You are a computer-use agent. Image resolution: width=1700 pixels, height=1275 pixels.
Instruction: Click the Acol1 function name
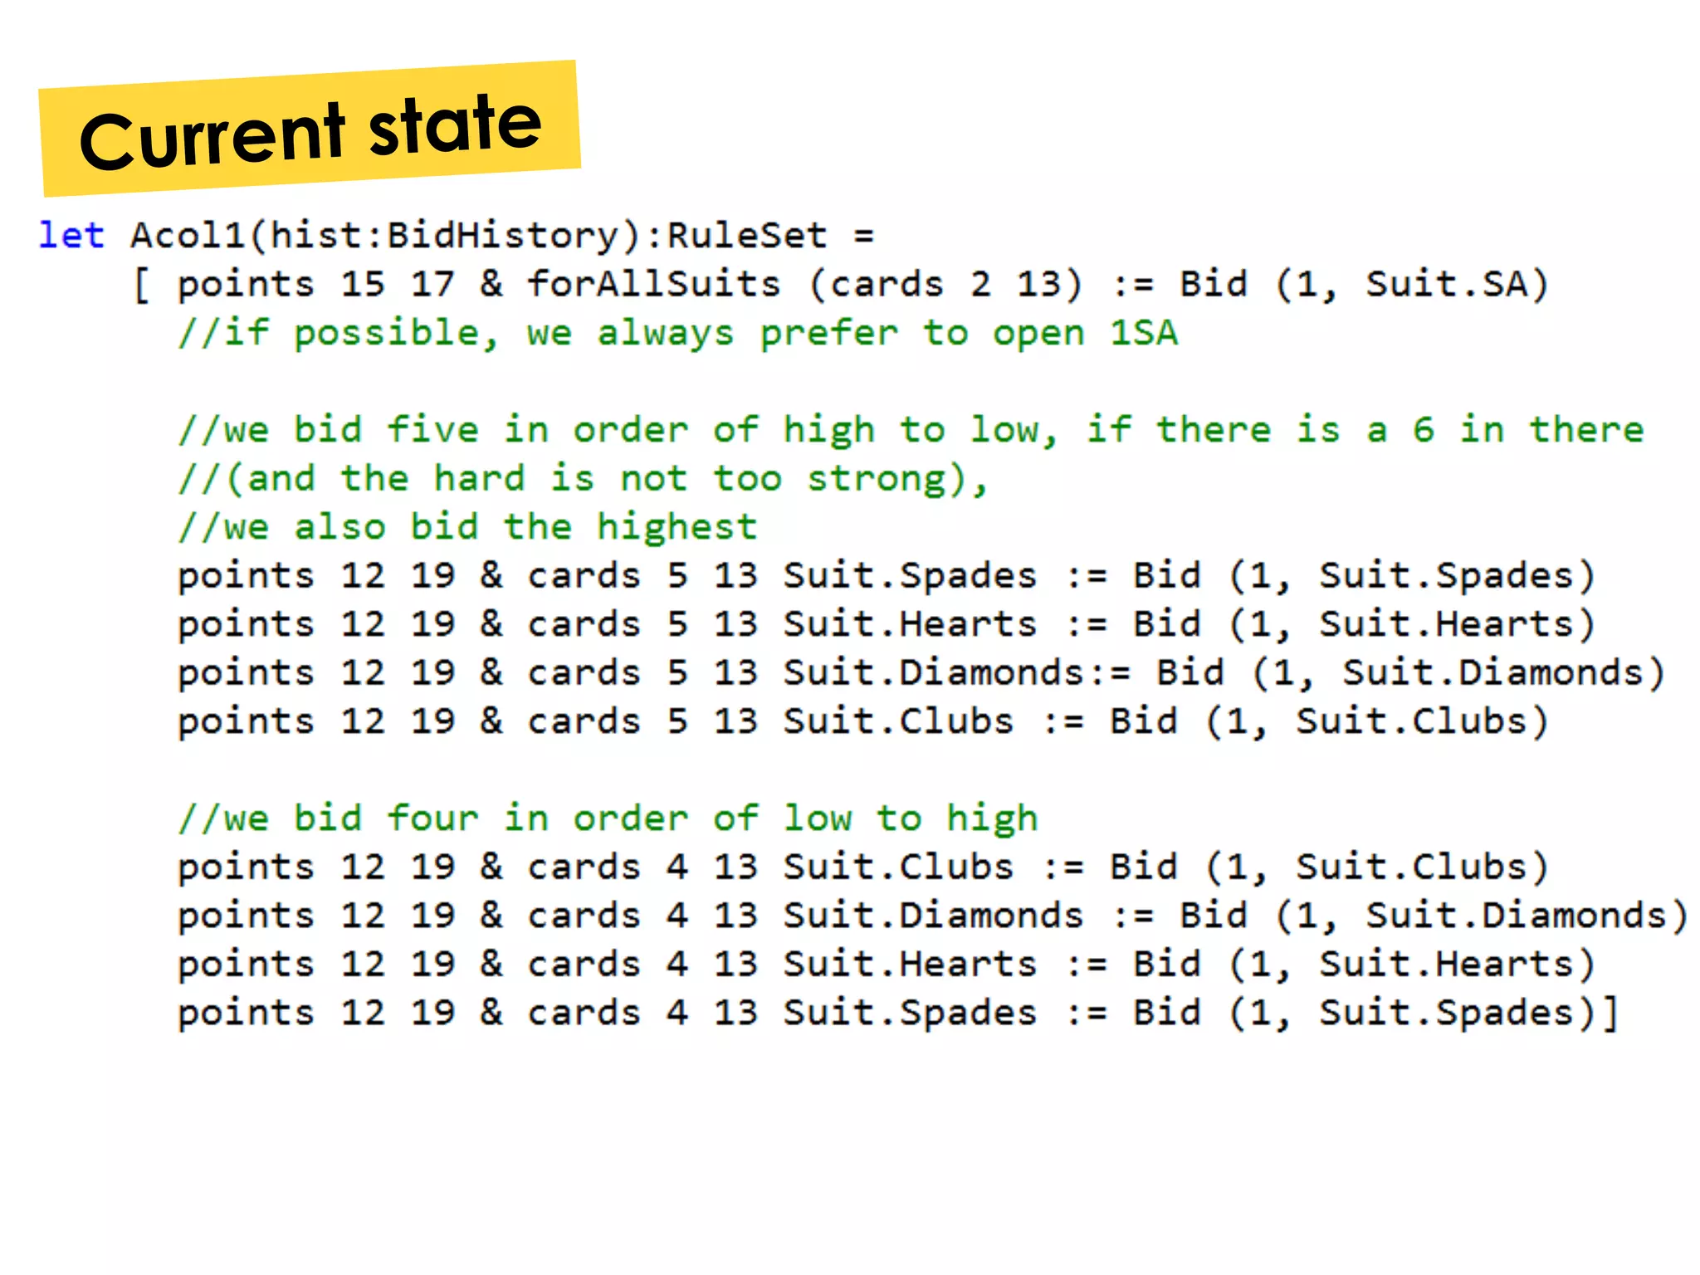point(188,236)
